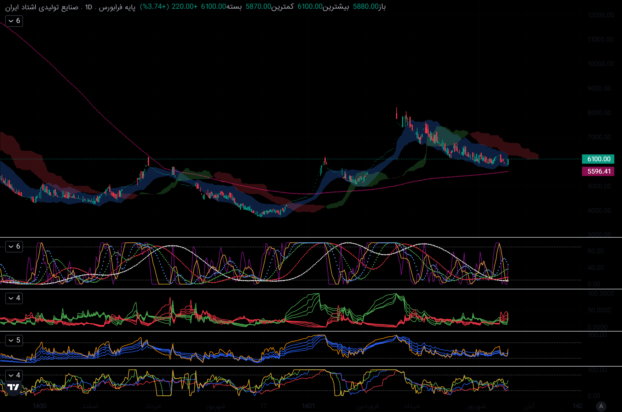Expand the red-green pane's 4 indicators legend

(x=14, y=298)
